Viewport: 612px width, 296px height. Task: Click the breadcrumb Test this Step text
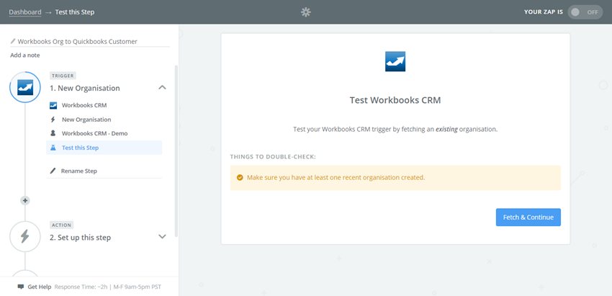(x=75, y=12)
